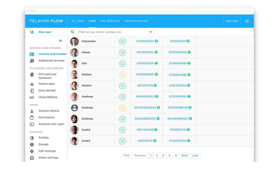Click the Profiles icon

32,138
